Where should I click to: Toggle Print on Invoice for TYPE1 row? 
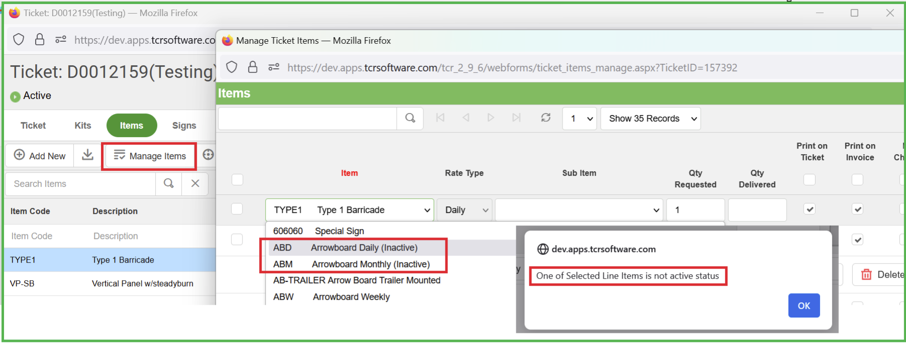coord(857,209)
